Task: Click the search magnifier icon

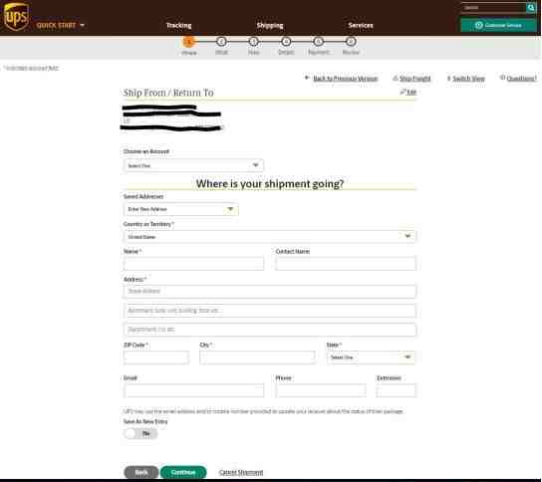Action: point(531,8)
